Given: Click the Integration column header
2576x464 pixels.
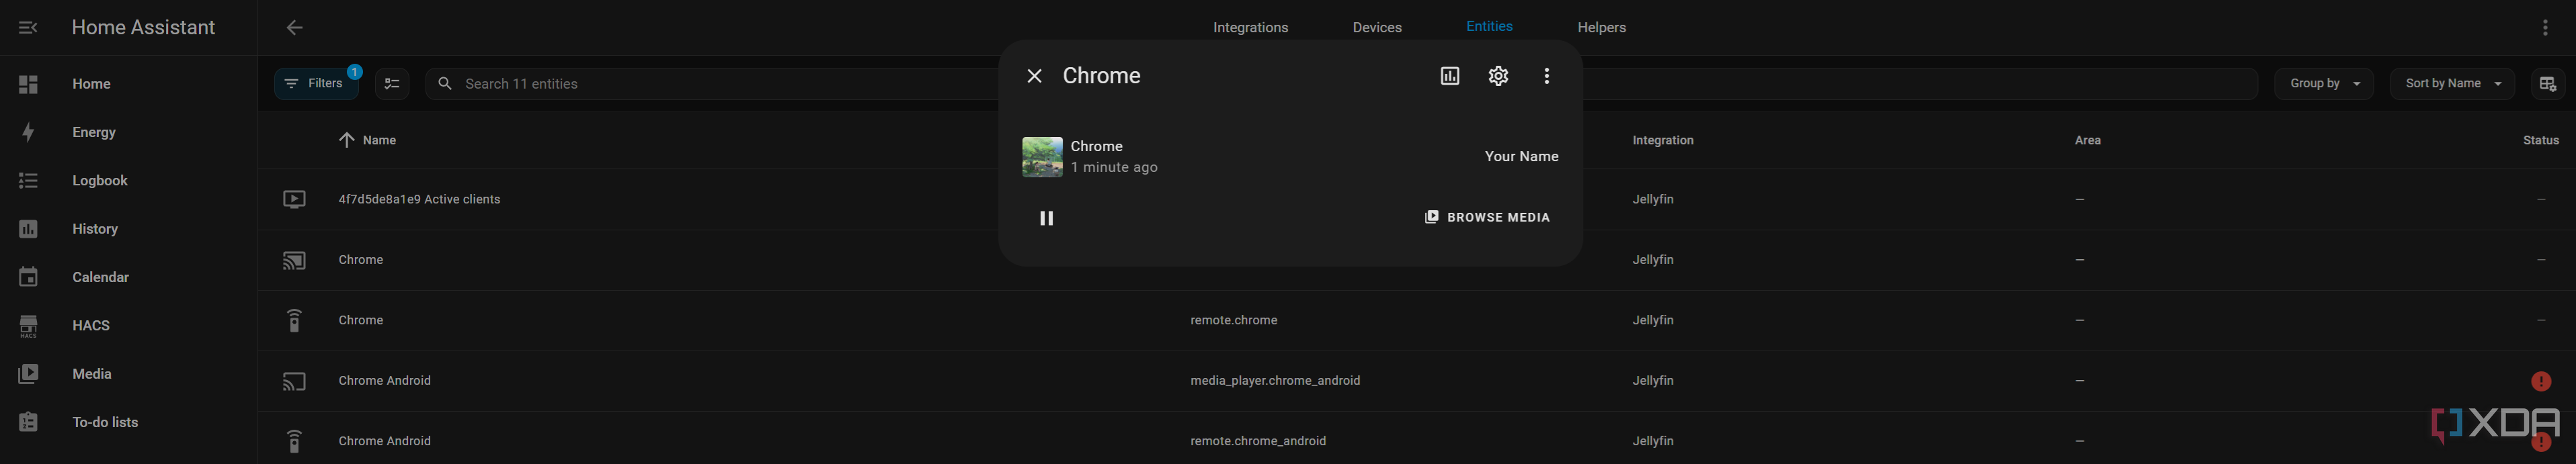Looking at the screenshot, I should point(1662,141).
